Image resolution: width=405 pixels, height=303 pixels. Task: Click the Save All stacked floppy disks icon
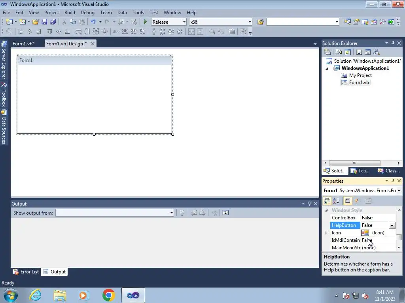(x=53, y=22)
